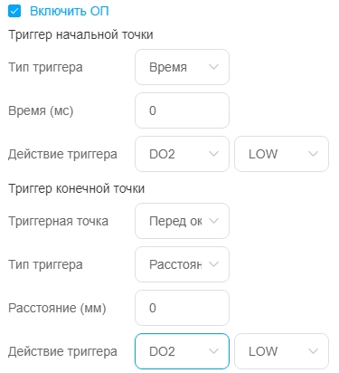Click the blue Включить ОП label text
339x373 pixels.
pos(70,11)
